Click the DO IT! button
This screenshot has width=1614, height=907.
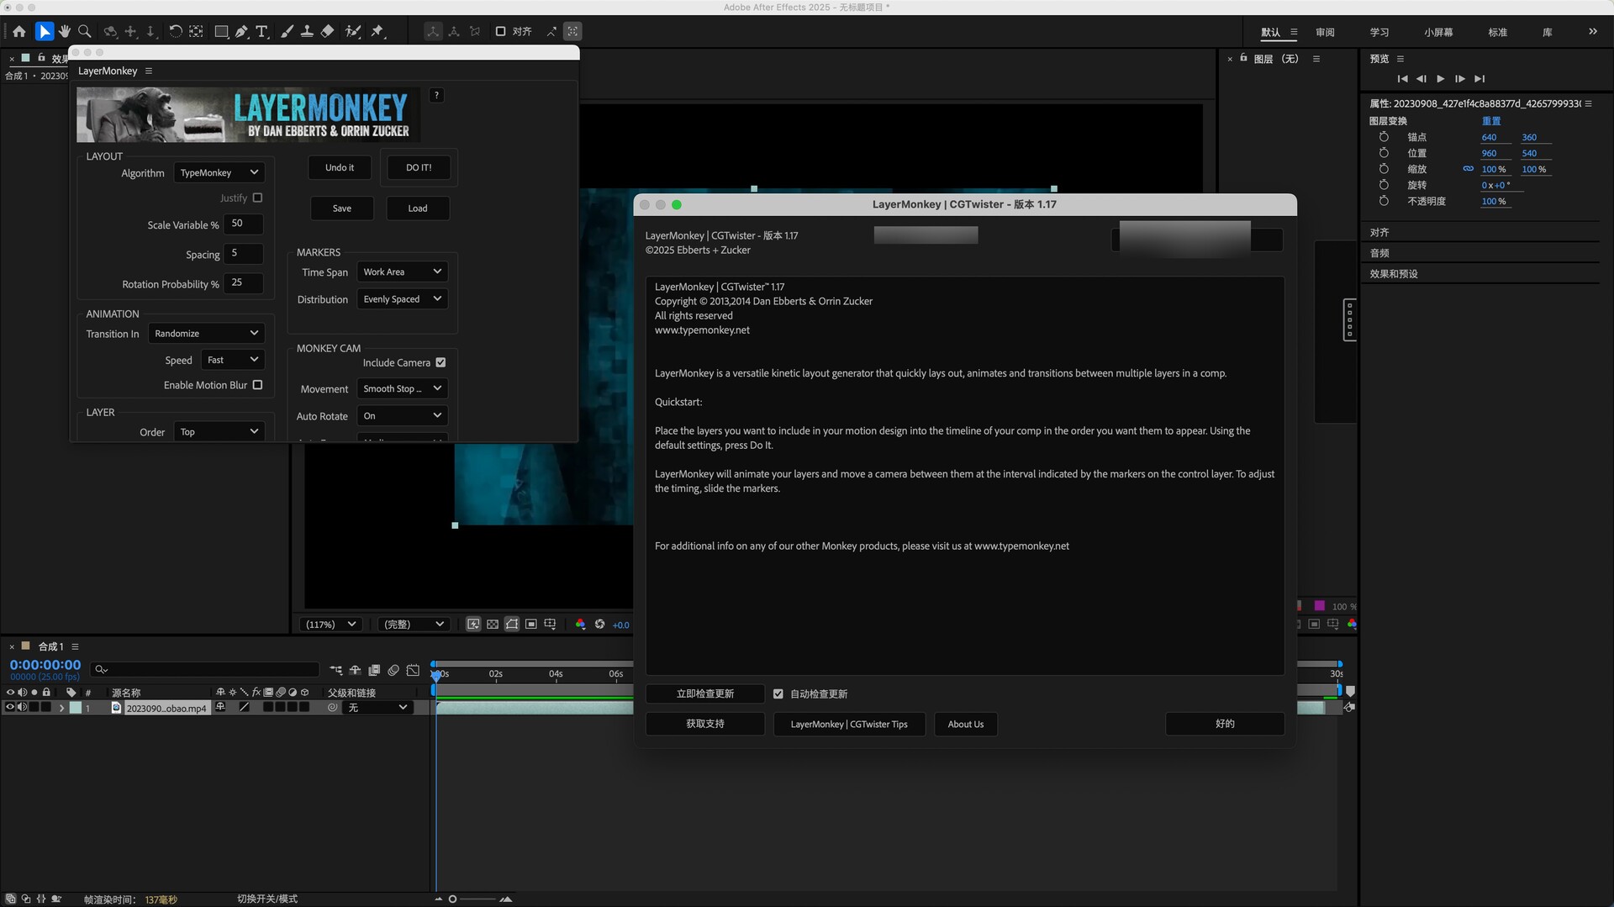tap(419, 167)
